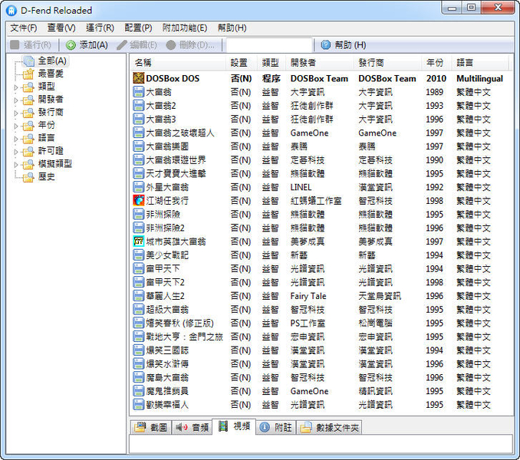
Task: Sort list by 開發者 column header
Action: tap(321, 62)
